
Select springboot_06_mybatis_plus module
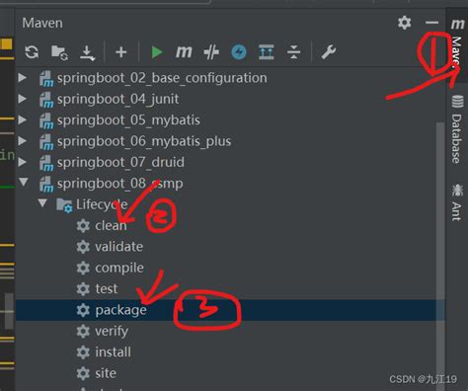(x=144, y=141)
